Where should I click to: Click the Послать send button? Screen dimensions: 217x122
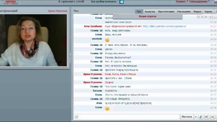coord(187,117)
